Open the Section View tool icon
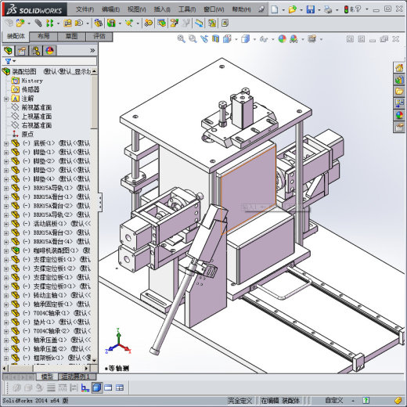The height and width of the screenshot is (407, 407). (215, 39)
